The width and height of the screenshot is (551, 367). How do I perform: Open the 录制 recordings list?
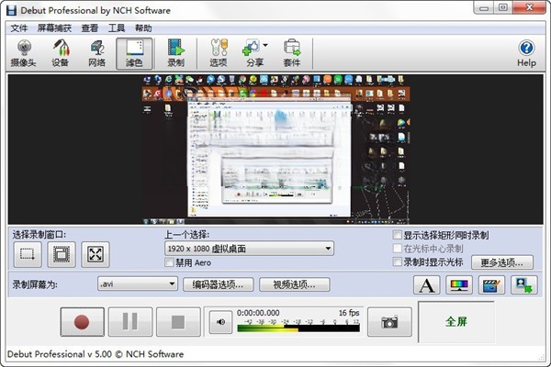click(175, 53)
